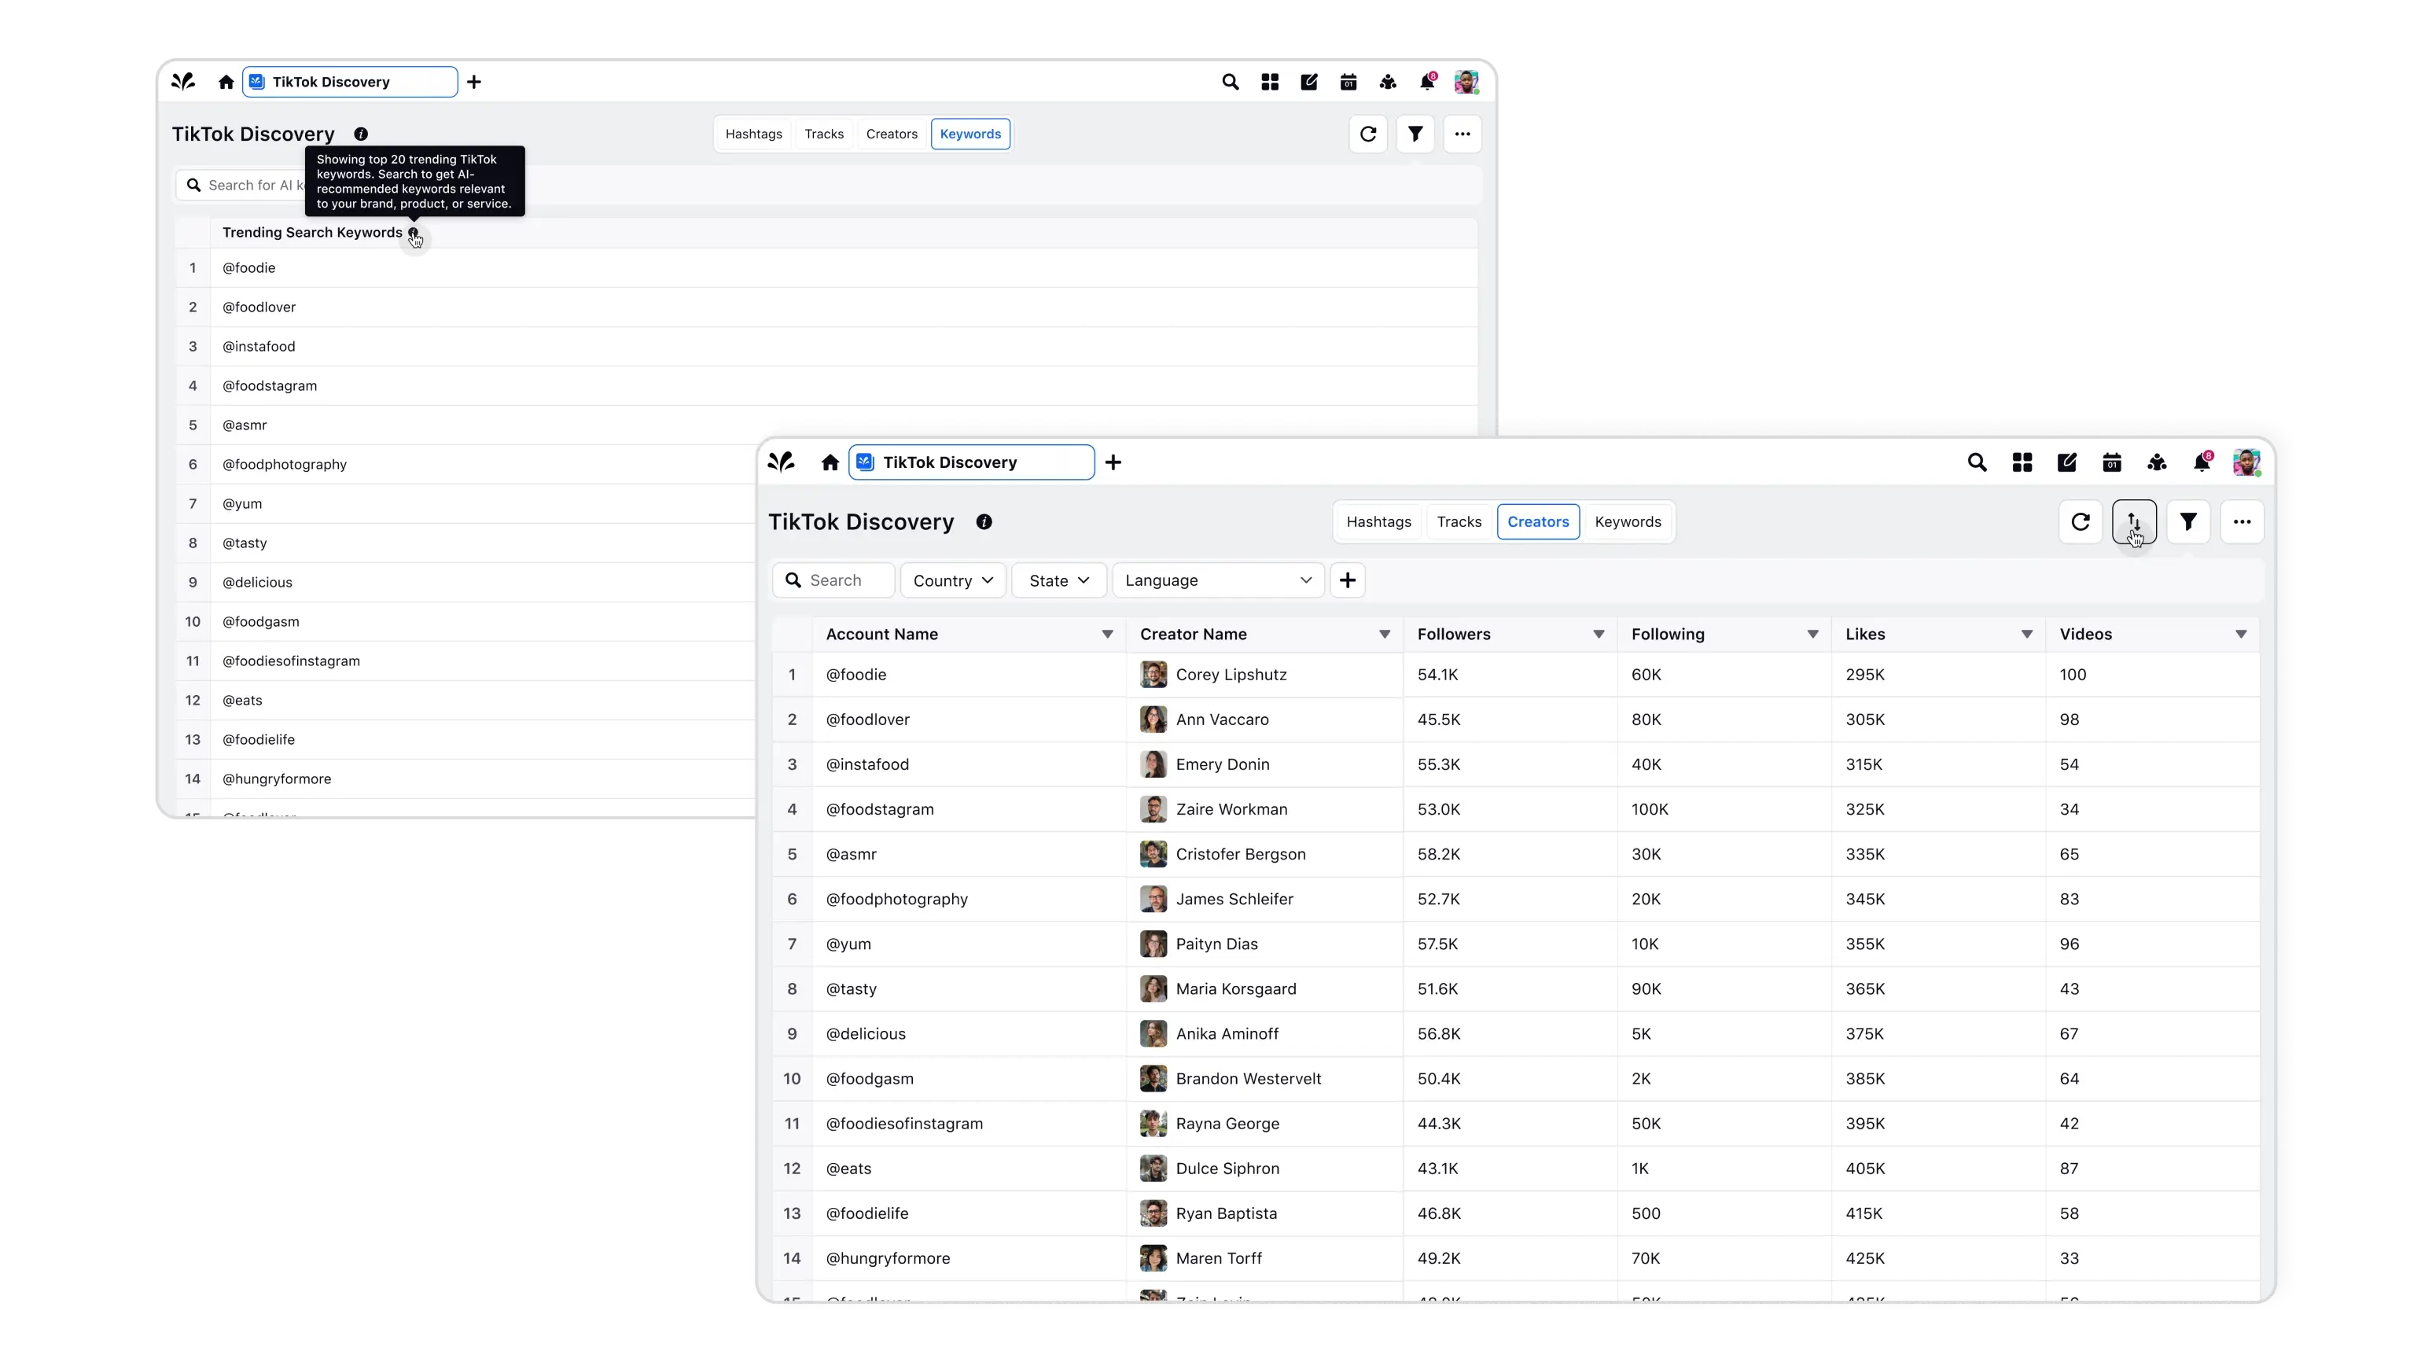The image size is (2432, 1362).
Task: Click the sort arrows icon in Creators view
Action: tap(2134, 521)
